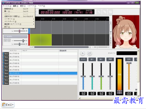Click parameter panel scroll left arrow
The height and width of the screenshot is (109, 146).
pyautogui.click(x=80, y=98)
